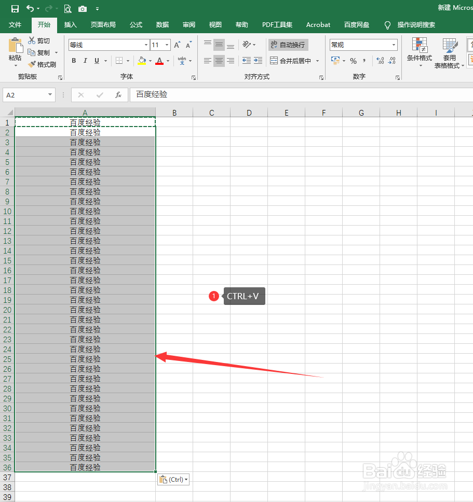Switch to the PDF工具集 tab
The width and height of the screenshot is (473, 502).
coord(277,25)
